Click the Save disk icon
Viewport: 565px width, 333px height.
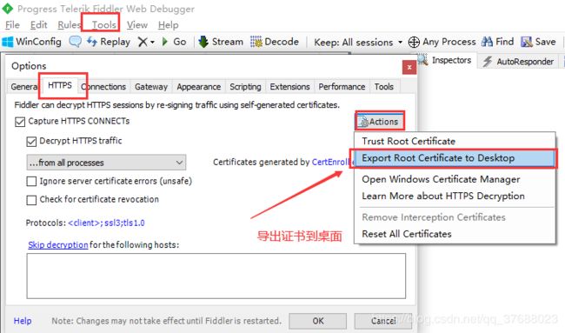(x=527, y=42)
